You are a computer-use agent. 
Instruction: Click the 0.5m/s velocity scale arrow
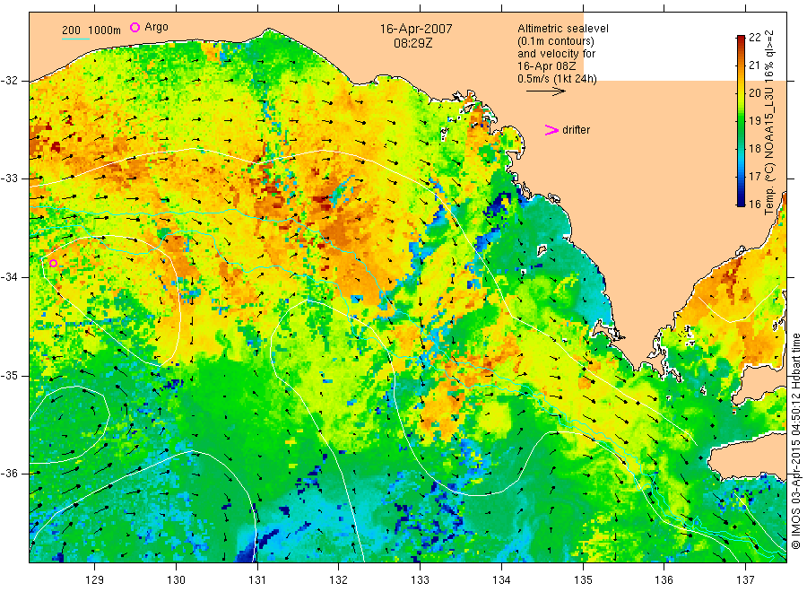click(x=545, y=91)
